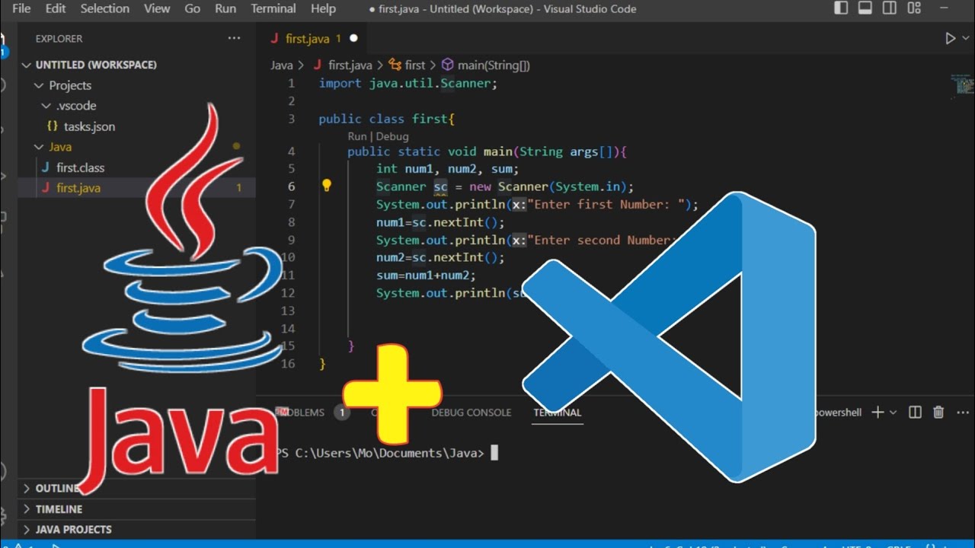Open the Customize Layout icon
The image size is (975, 548).
point(913,8)
